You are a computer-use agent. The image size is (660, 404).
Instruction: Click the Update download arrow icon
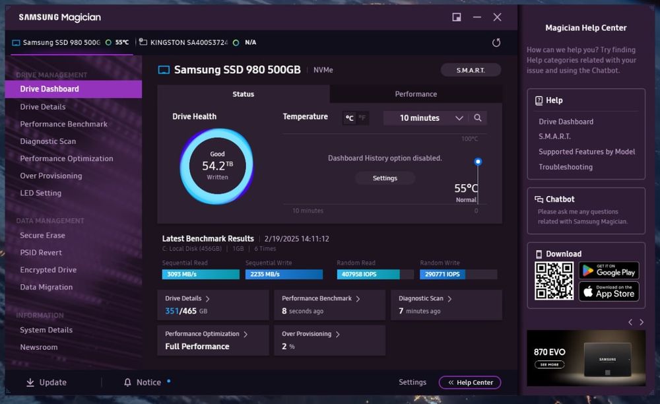(30, 382)
